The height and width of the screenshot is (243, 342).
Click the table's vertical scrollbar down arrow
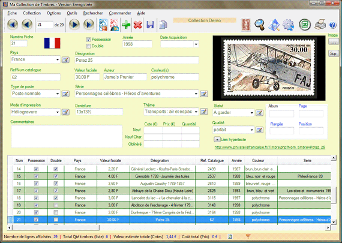[x=333, y=222]
